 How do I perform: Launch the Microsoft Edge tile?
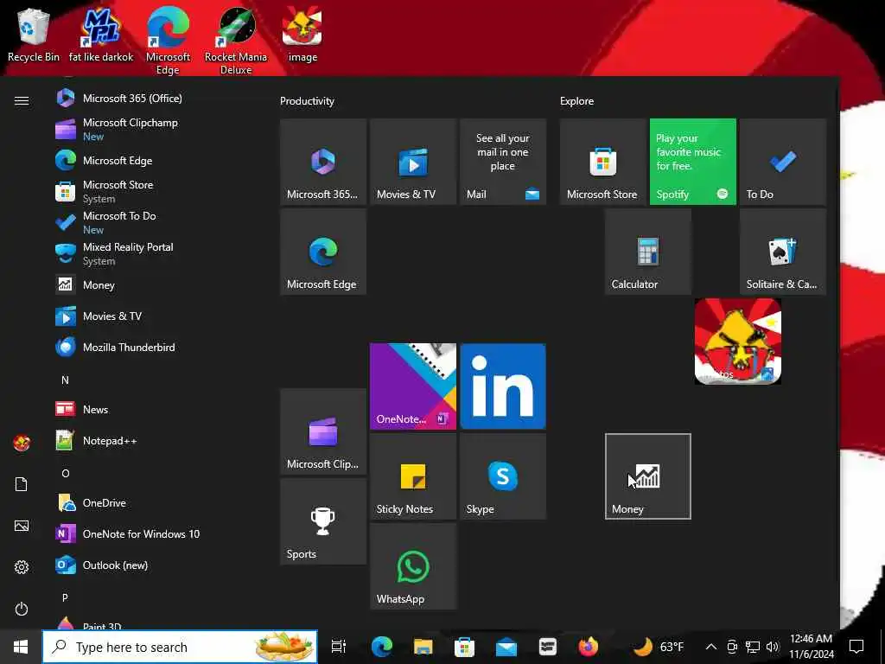[323, 252]
